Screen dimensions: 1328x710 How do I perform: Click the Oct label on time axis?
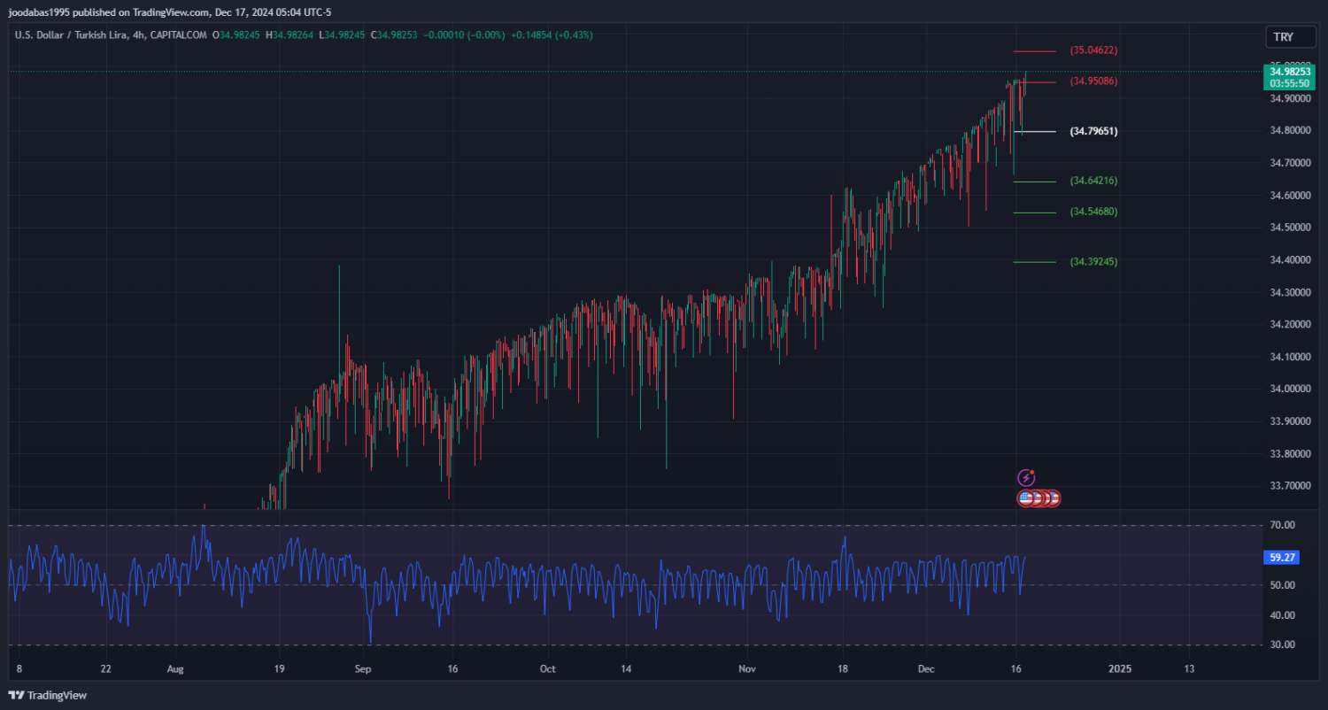point(547,668)
